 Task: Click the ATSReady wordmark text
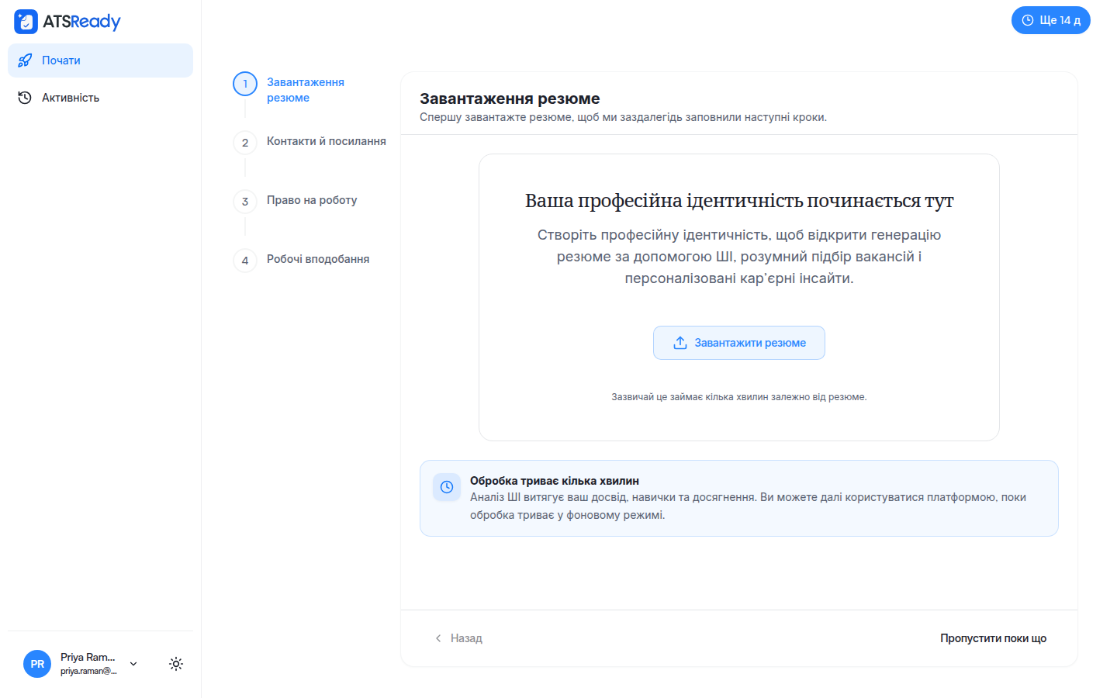pos(81,22)
